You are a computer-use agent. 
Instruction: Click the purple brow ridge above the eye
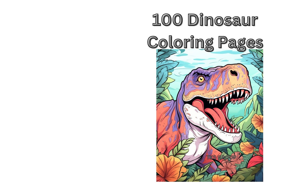pyautogui.click(x=200, y=72)
